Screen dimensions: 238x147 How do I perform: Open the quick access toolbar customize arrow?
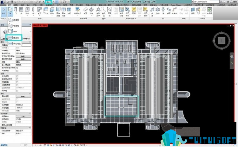[x=69, y=2]
